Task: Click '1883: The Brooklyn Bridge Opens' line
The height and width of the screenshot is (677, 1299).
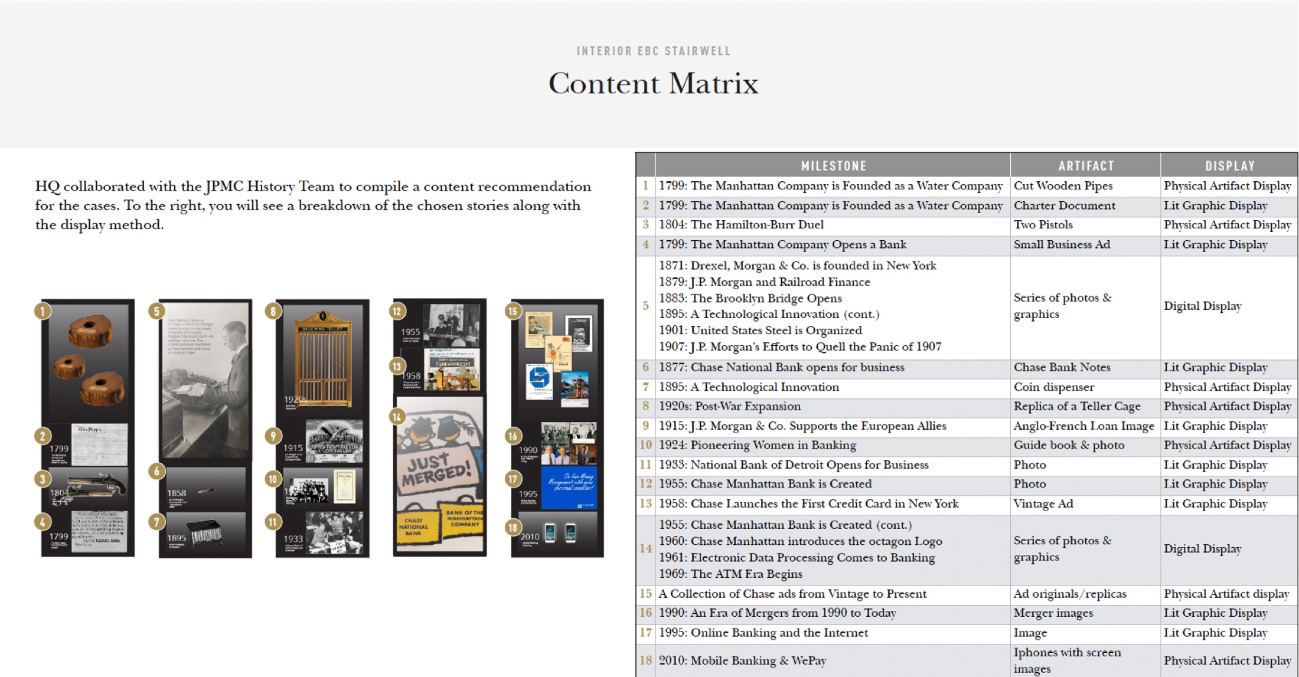Action: 750,298
